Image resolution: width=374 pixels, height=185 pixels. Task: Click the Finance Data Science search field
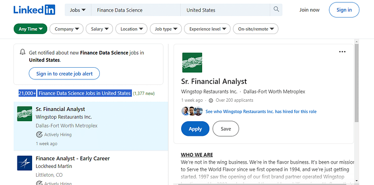[x=136, y=10]
